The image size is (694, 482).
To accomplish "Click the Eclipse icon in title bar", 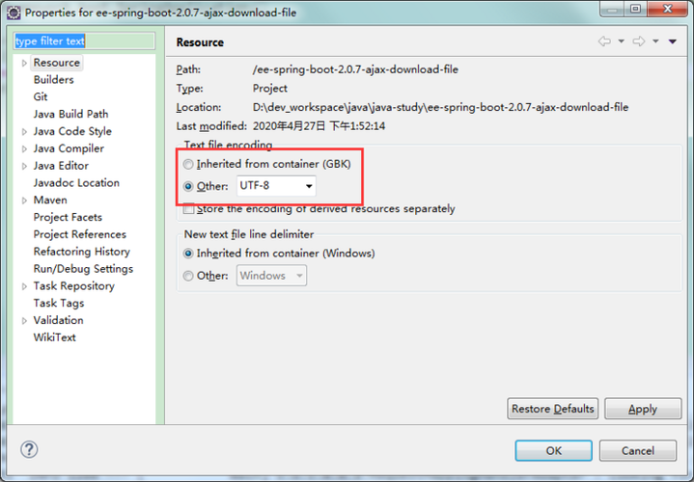I will pos(14,13).
